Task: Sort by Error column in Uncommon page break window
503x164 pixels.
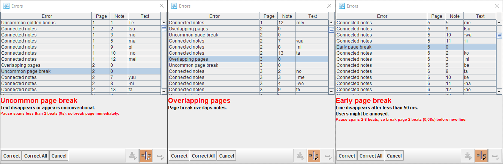Action: (x=46, y=16)
